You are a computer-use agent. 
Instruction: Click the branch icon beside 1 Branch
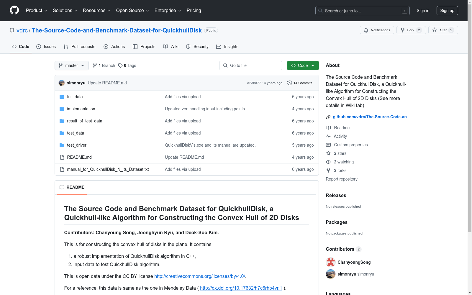(x=95, y=65)
